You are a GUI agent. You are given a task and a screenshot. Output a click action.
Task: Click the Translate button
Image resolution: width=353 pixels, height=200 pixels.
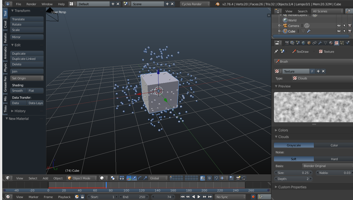(27, 19)
